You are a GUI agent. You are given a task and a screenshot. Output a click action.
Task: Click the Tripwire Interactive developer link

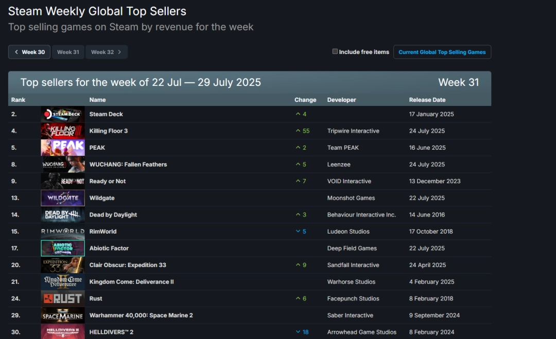(x=353, y=131)
